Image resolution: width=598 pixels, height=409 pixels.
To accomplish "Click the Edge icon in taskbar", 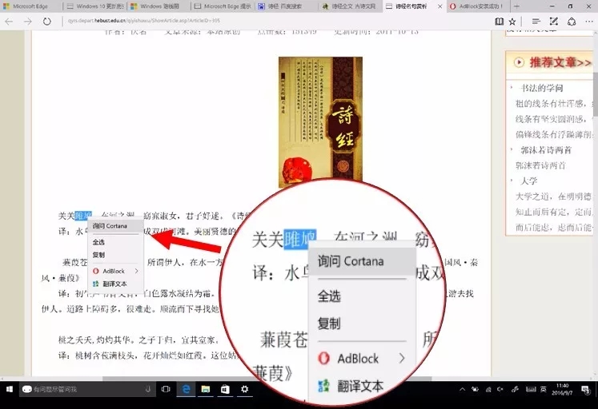I will click(x=186, y=389).
